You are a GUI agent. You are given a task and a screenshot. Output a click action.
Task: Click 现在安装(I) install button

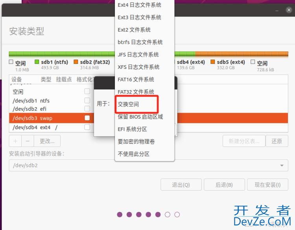pos(267,185)
